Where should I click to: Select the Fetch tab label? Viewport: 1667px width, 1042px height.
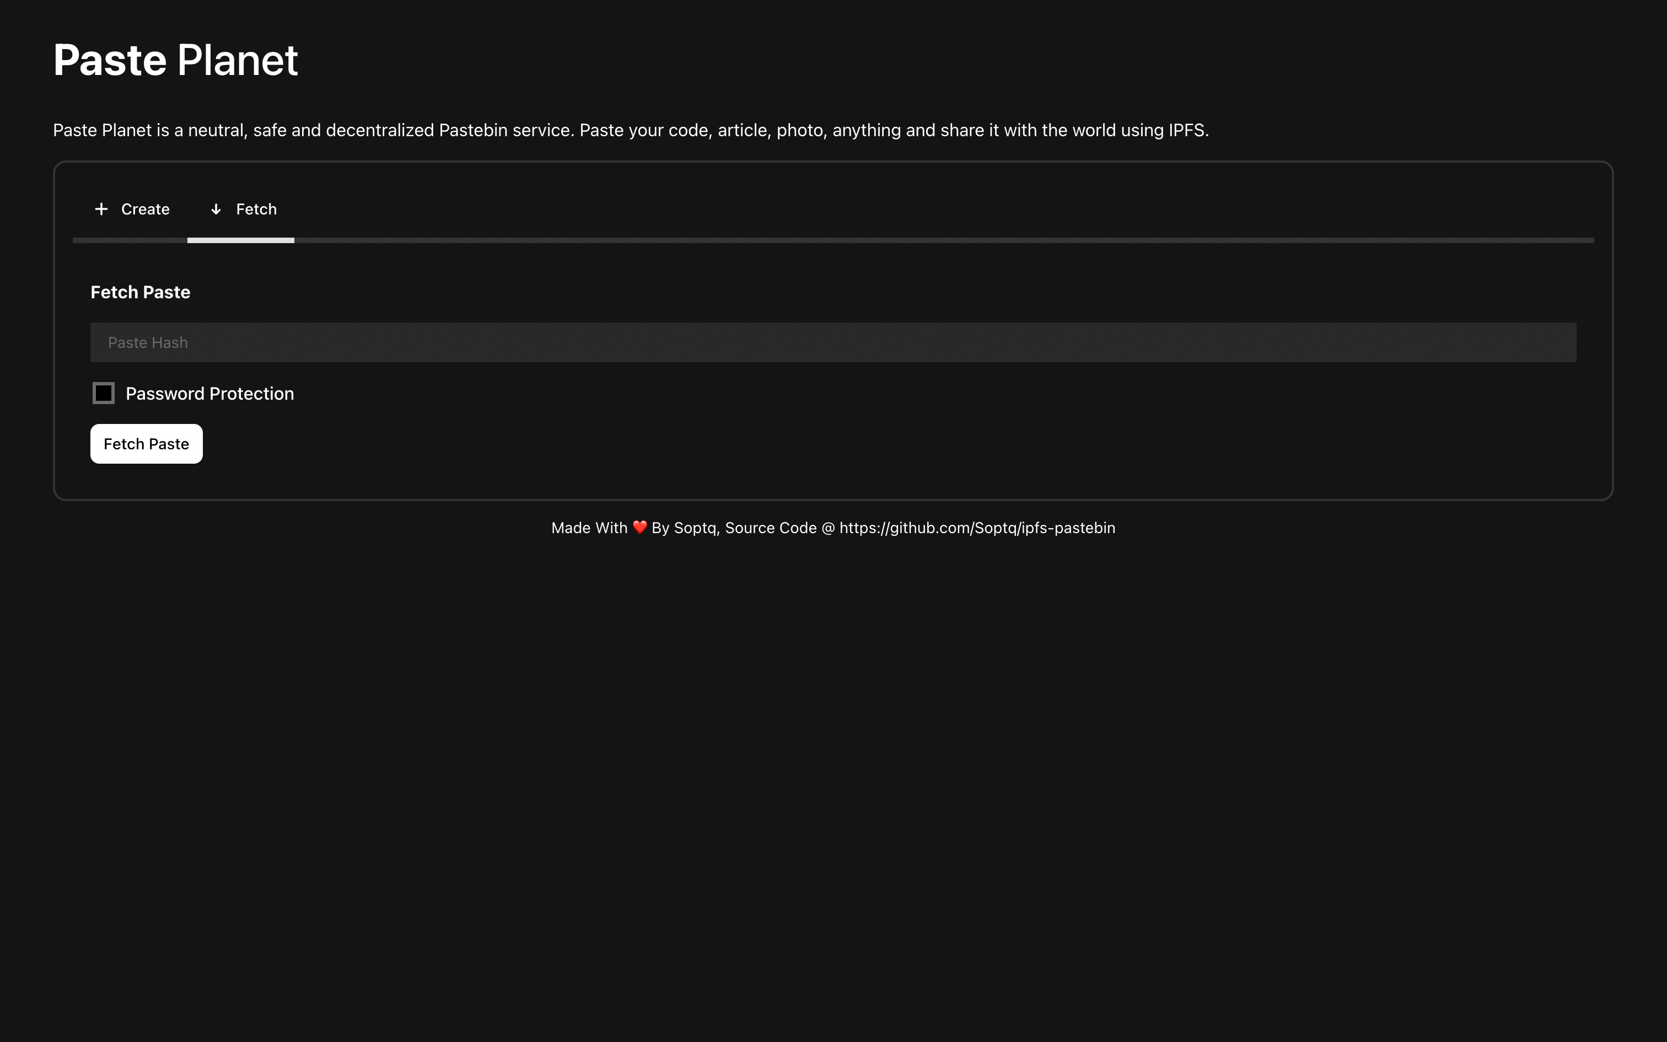[x=256, y=209]
